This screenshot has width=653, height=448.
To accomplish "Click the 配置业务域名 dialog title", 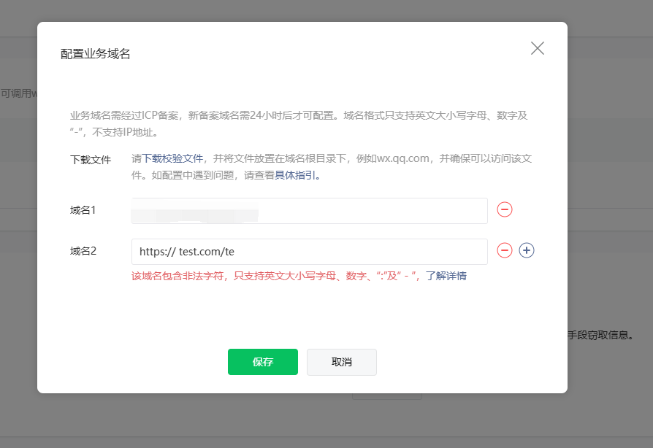I will pos(96,54).
